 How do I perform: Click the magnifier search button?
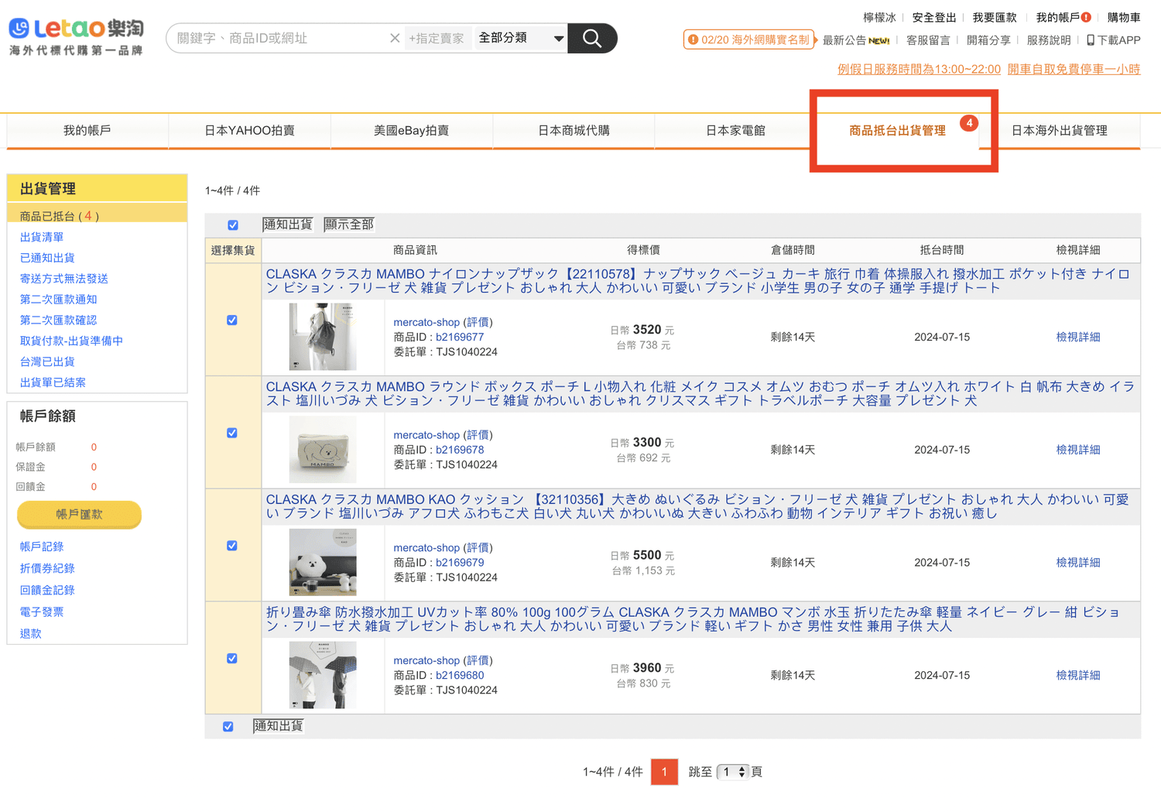point(592,38)
